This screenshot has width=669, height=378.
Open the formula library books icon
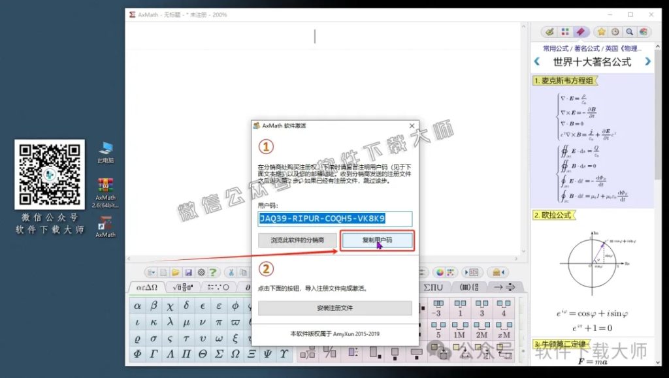pos(642,31)
